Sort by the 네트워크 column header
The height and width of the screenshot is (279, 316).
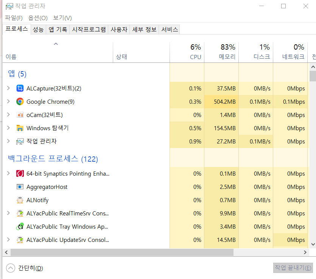[290, 52]
